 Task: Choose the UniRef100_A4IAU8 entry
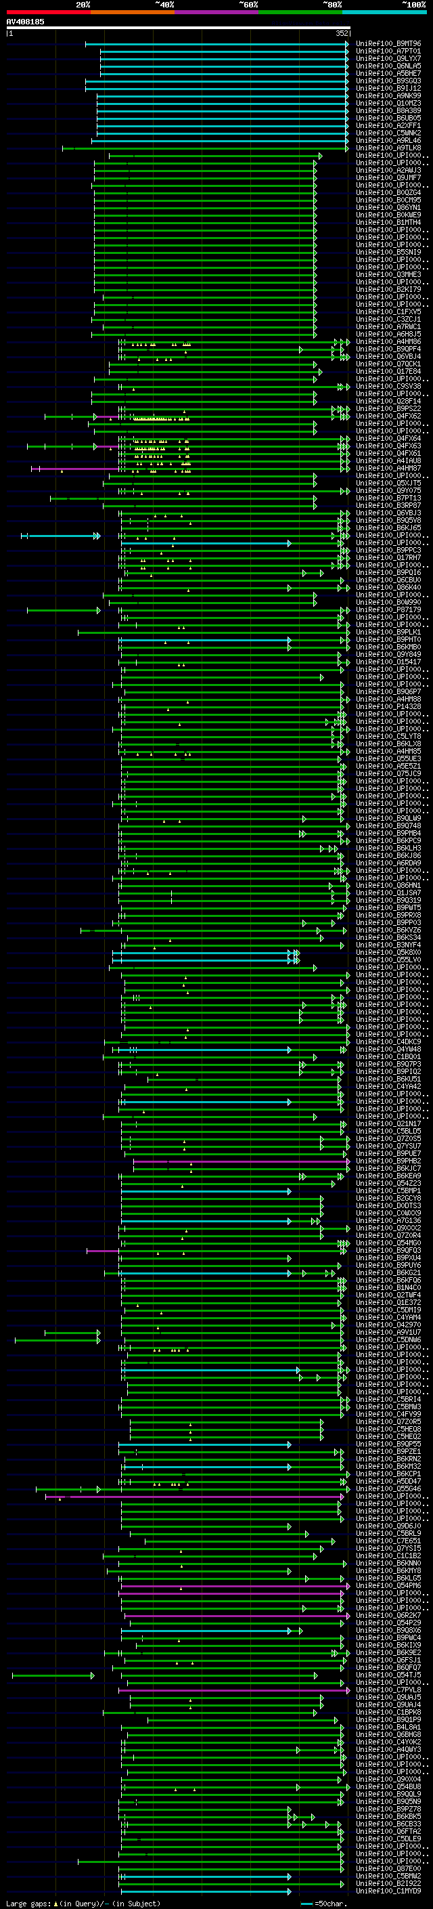388,461
